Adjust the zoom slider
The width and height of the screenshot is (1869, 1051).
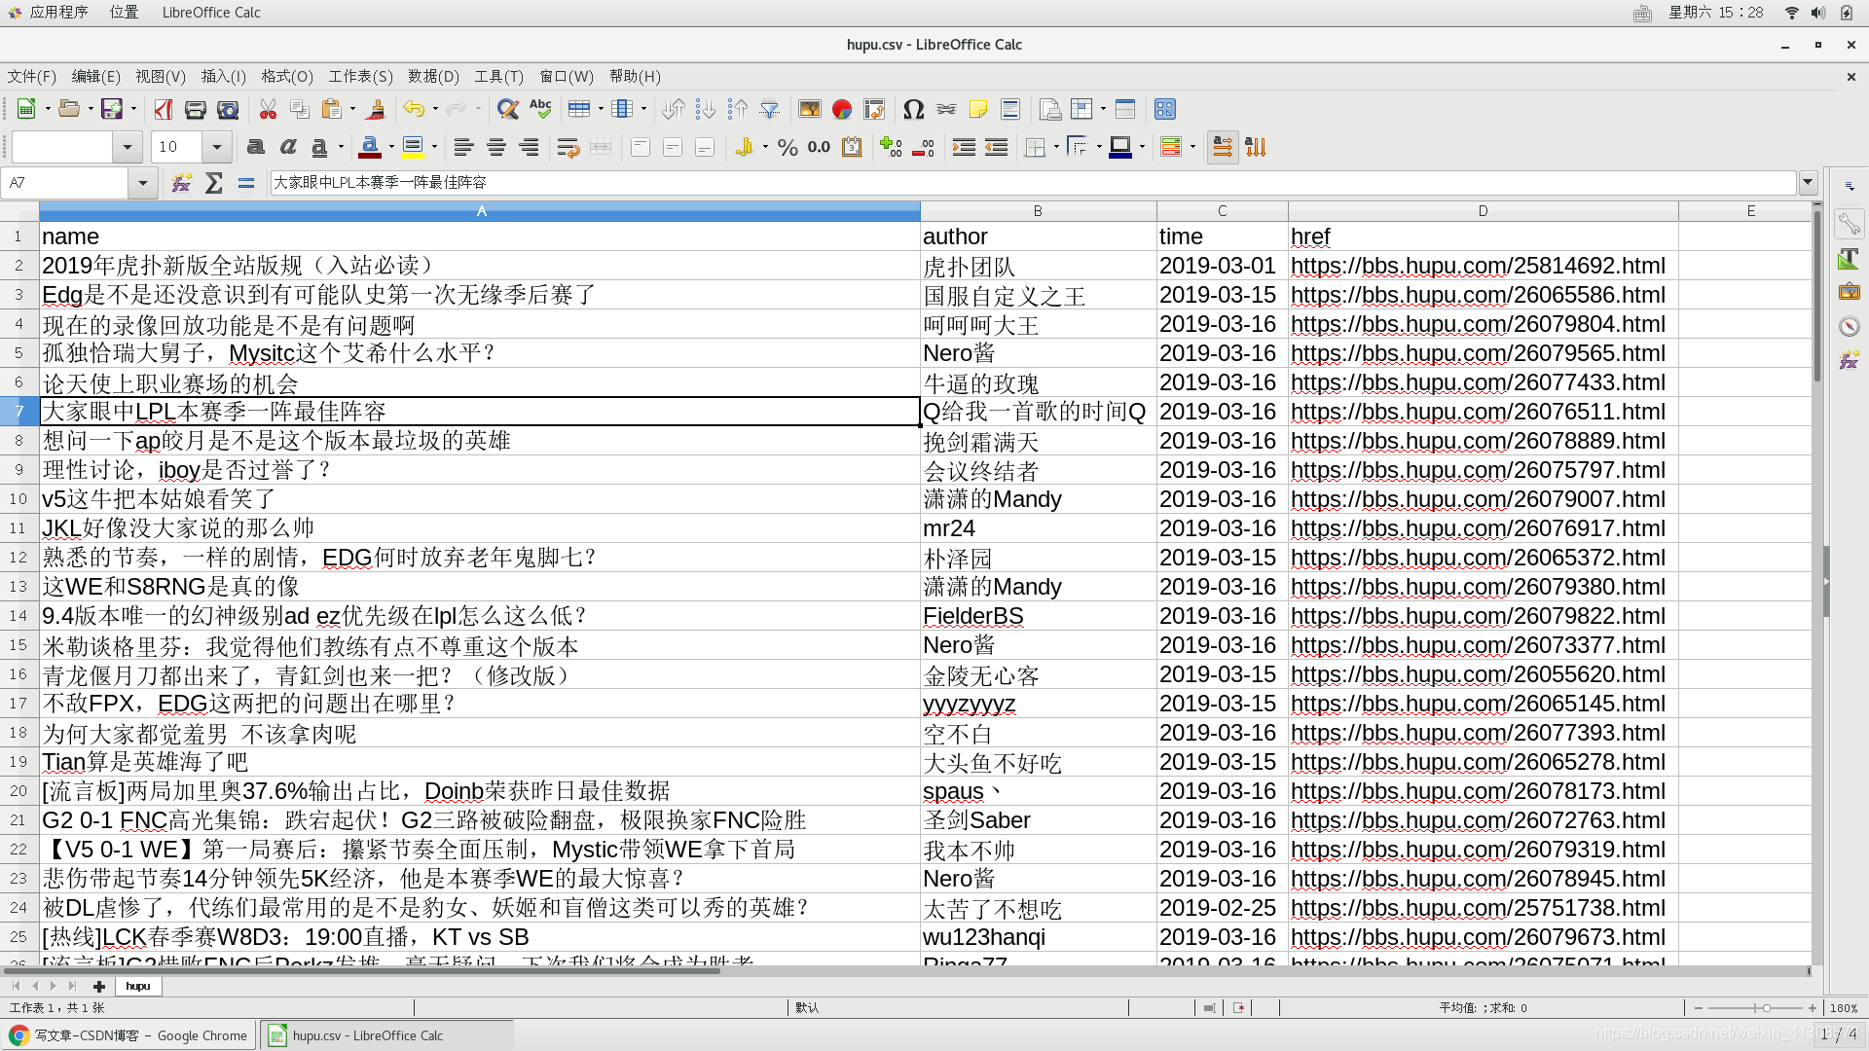pos(1766,1008)
